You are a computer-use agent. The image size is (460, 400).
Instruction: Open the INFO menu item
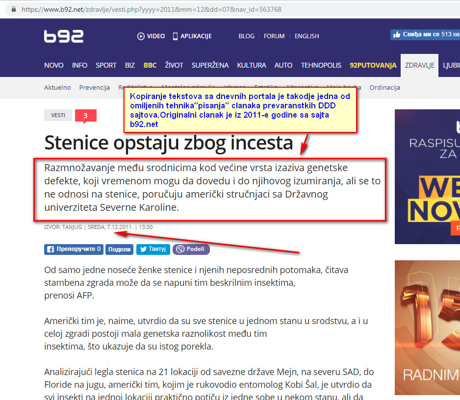pyautogui.click(x=79, y=65)
